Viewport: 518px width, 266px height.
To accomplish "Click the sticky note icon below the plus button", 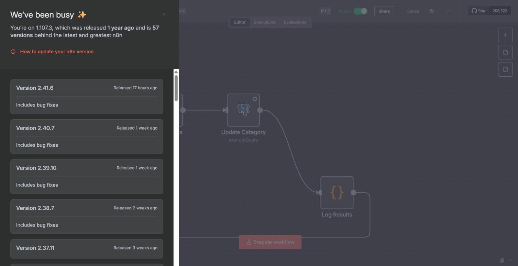I will coord(505,52).
